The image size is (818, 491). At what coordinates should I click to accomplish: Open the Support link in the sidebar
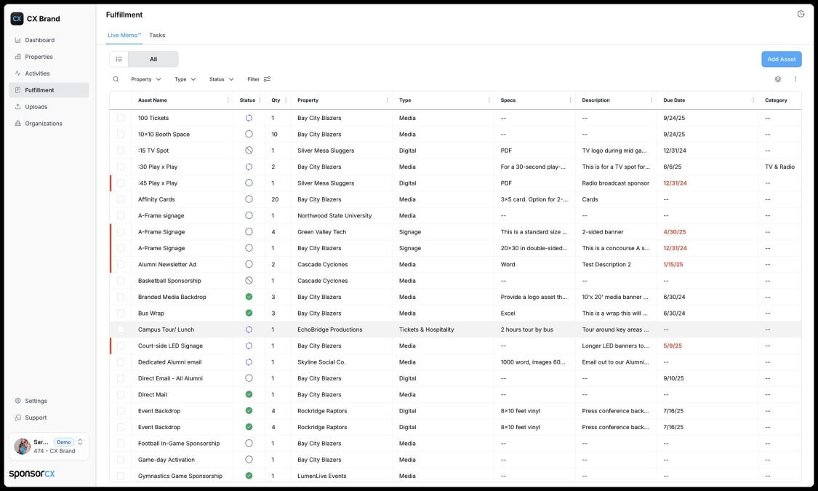36,418
